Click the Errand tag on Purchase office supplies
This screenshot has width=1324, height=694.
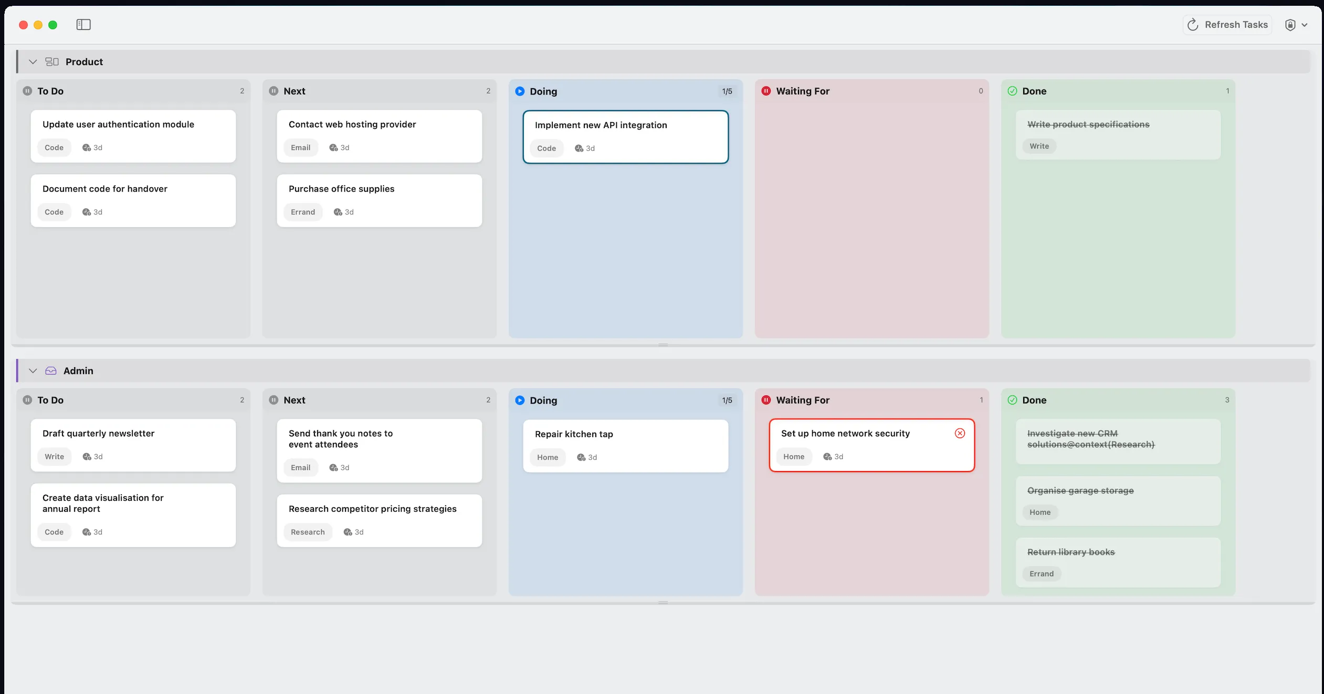coord(303,212)
